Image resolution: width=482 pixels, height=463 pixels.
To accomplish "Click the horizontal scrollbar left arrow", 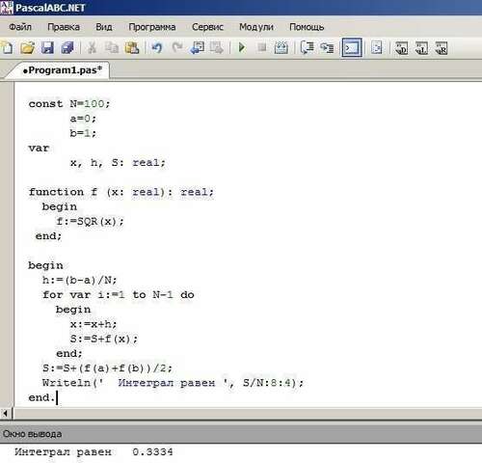I will point(6,413).
